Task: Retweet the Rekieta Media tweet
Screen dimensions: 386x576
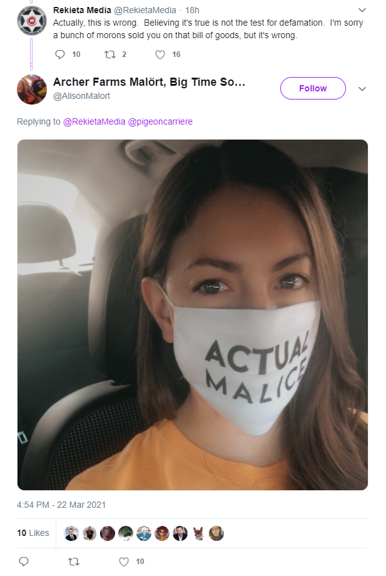Action: click(109, 54)
